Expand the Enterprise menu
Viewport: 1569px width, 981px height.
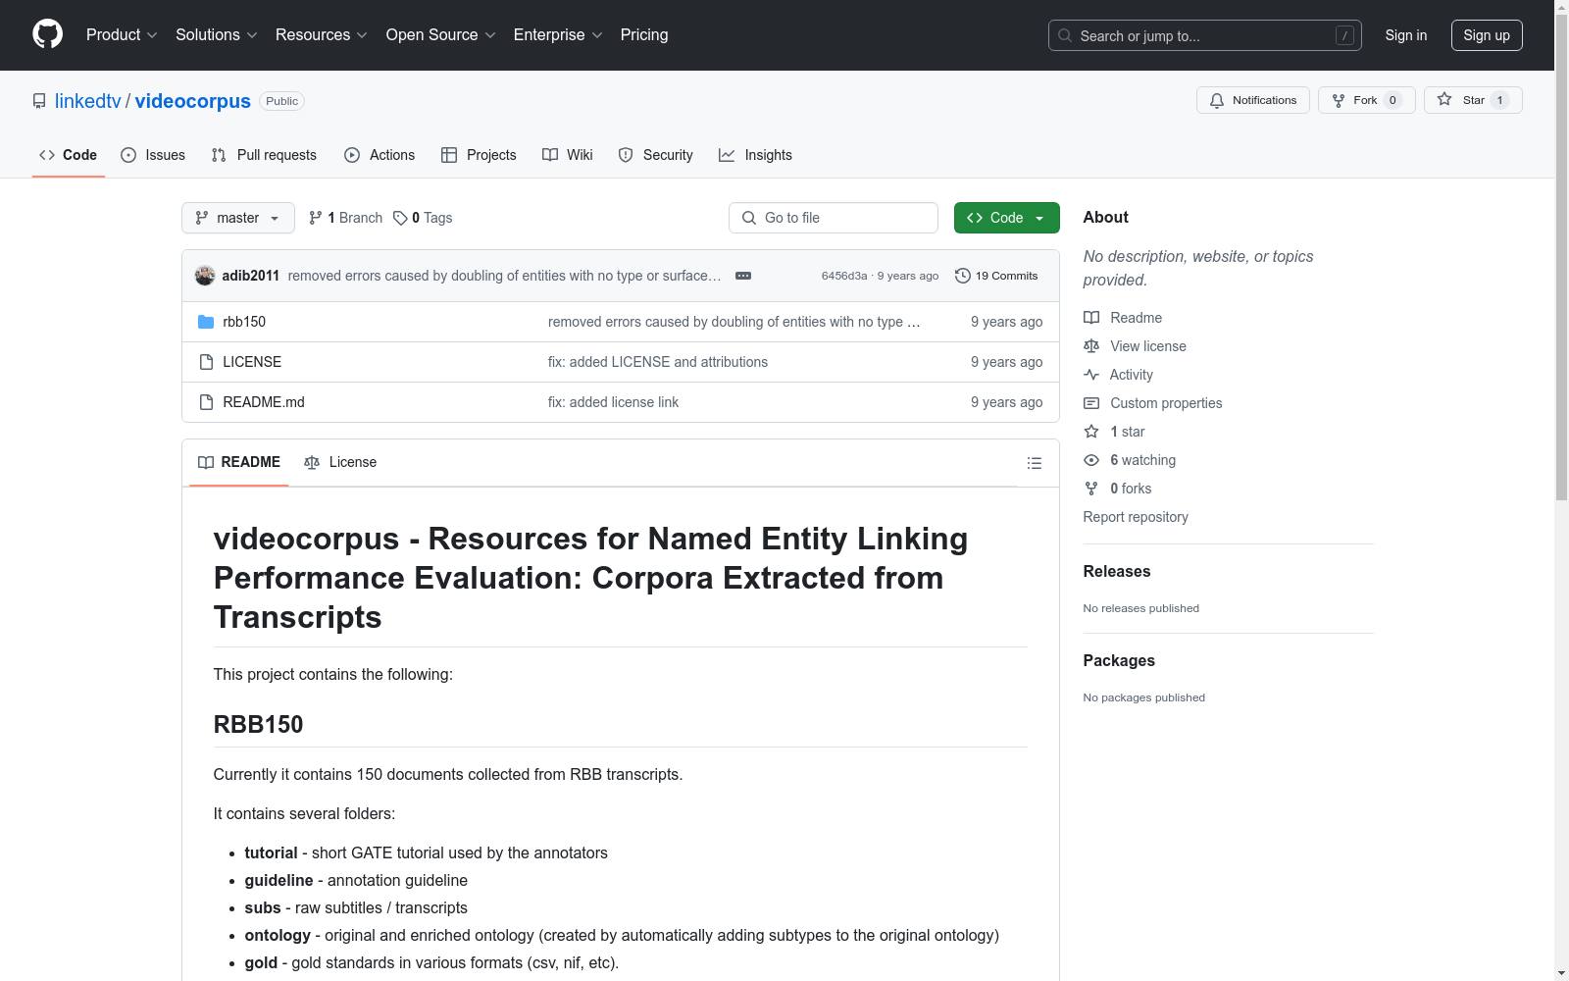(x=558, y=35)
